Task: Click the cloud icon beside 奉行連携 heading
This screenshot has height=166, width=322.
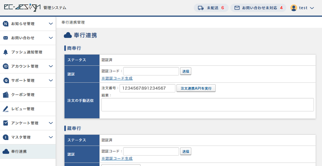Action: tap(68, 35)
